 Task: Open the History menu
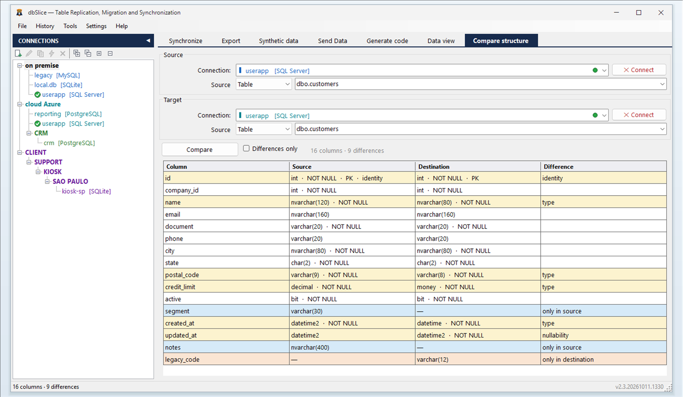click(45, 26)
